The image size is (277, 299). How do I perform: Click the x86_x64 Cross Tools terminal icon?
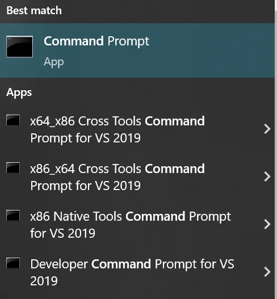pos(13,168)
